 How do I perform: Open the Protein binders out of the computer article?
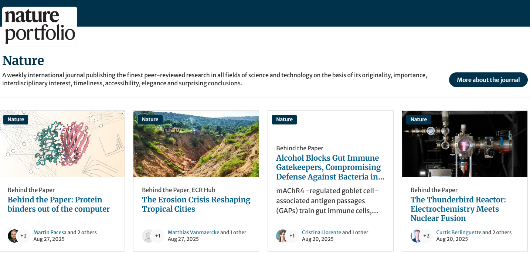click(58, 204)
